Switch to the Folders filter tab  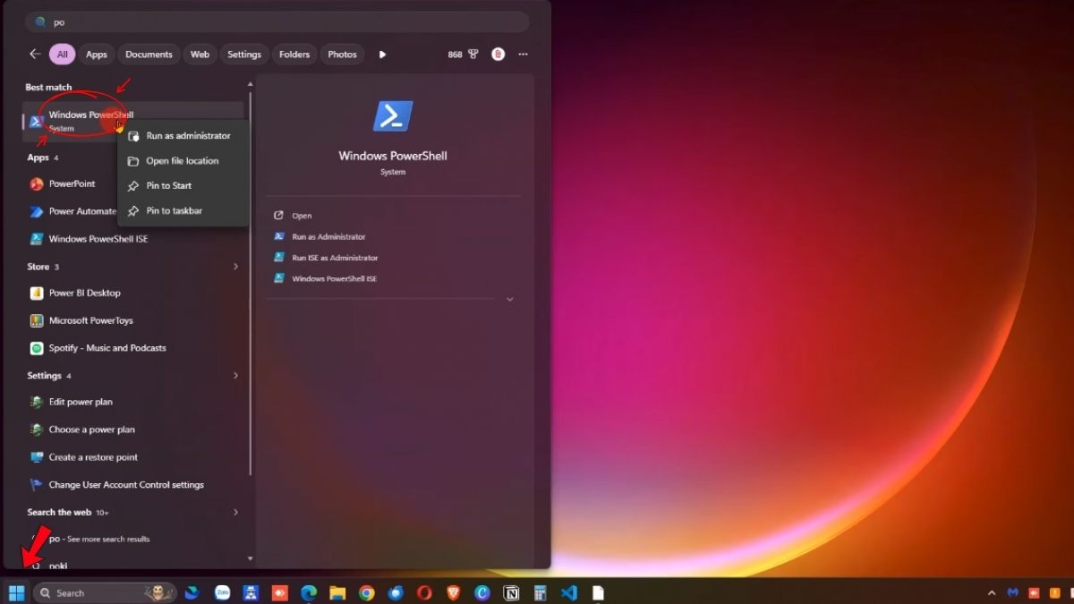[294, 54]
